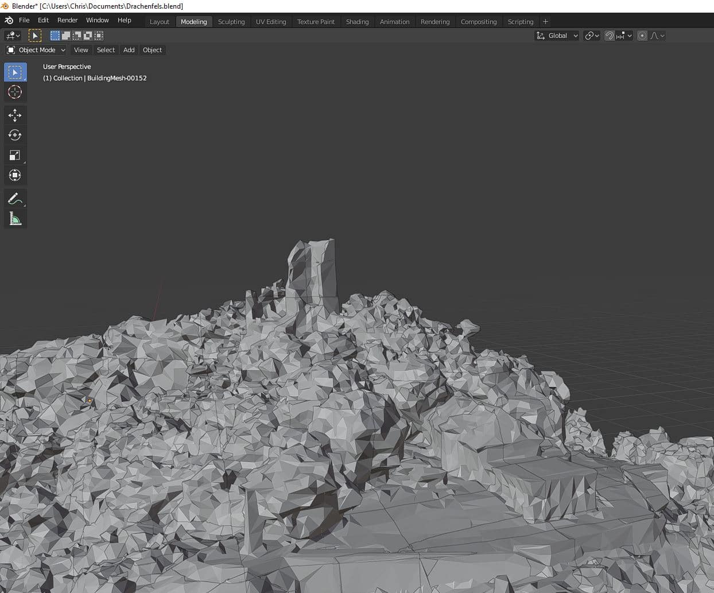Viewport: 714px width, 593px height.
Task: Select the Select Box tool
Action: pos(15,72)
